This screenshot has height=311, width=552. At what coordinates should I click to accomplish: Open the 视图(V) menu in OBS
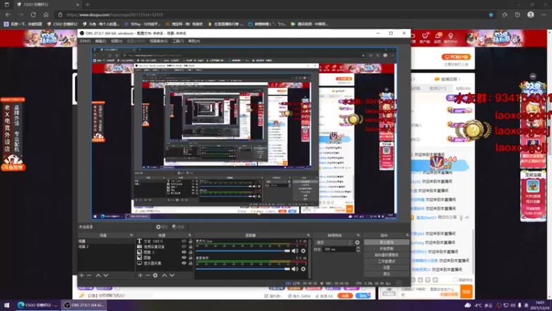pyautogui.click(x=117, y=41)
